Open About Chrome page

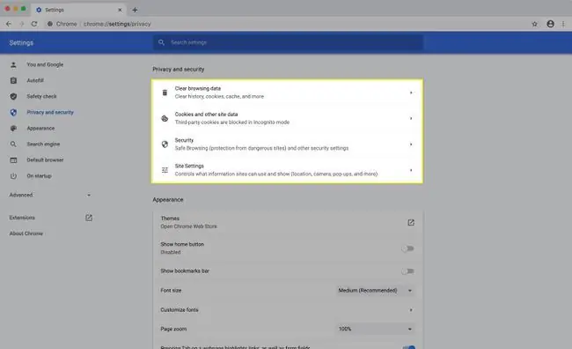click(x=26, y=234)
